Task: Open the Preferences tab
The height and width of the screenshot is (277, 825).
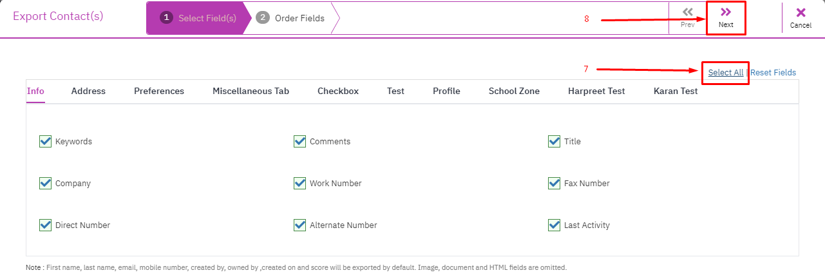Action: pyautogui.click(x=159, y=91)
